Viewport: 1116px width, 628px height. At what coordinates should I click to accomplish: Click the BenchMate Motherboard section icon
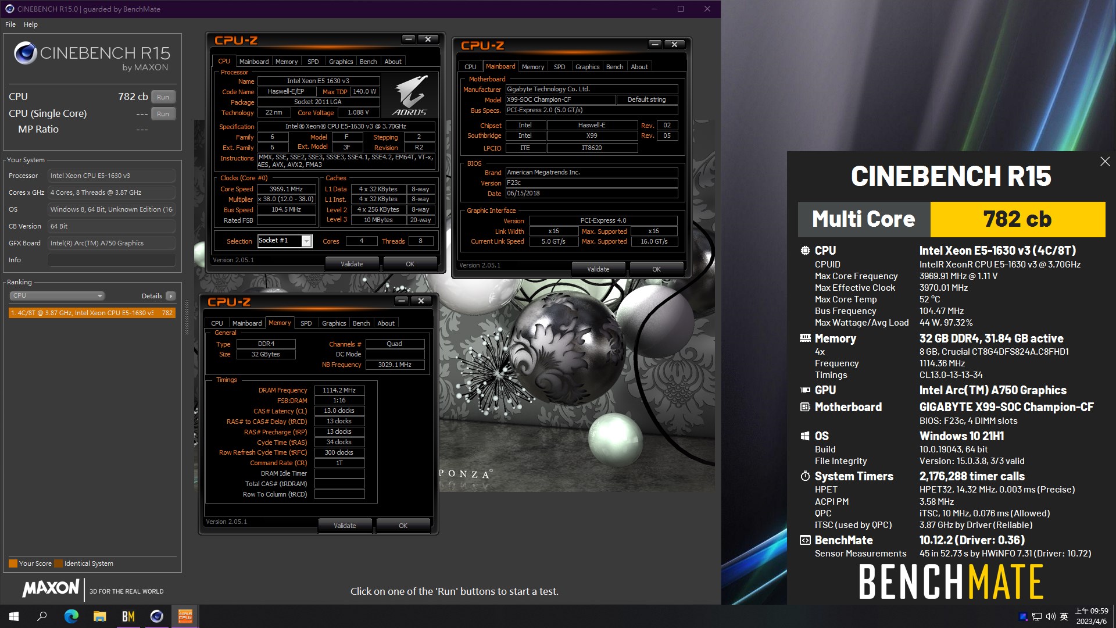click(x=805, y=407)
